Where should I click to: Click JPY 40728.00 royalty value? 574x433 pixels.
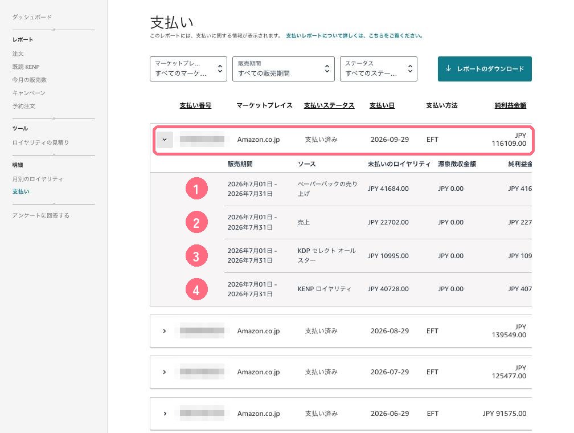[x=388, y=289]
